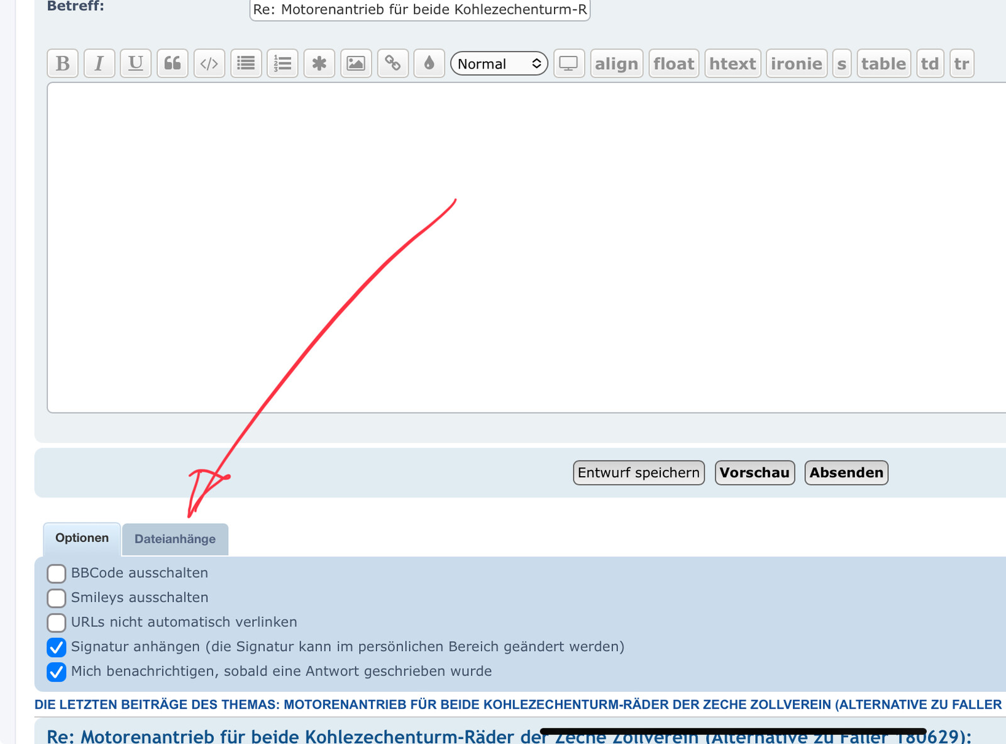1006x744 pixels.
Task: Toggle bold text formatting
Action: coord(63,64)
